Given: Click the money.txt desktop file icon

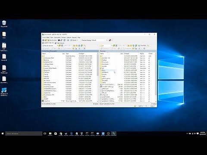Looking at the screenshot, I should point(4,57).
